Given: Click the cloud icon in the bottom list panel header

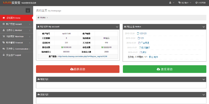Looking at the screenshot, I should click(39, 95).
